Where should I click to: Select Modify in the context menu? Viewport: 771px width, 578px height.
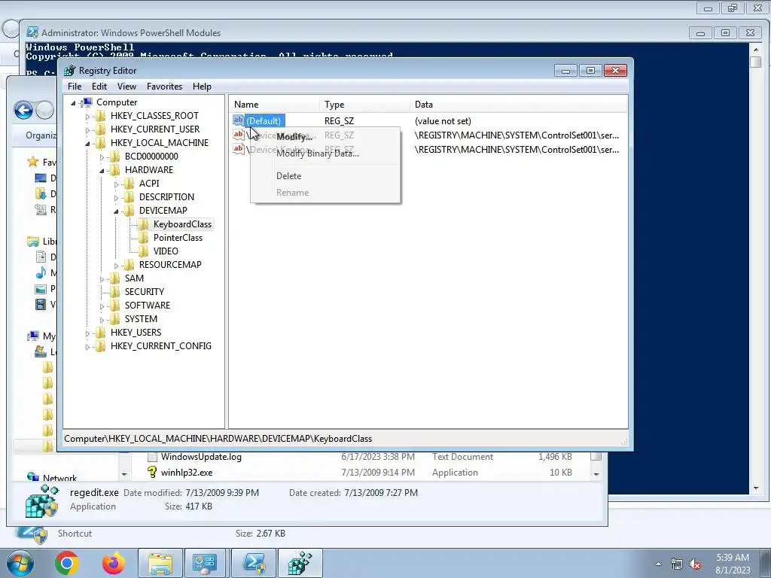(x=294, y=137)
